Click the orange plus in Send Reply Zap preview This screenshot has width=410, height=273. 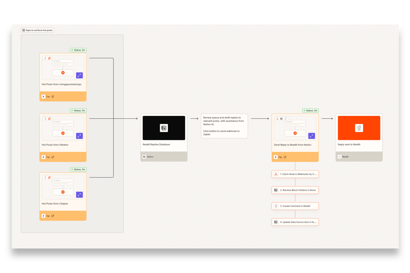[295, 133]
